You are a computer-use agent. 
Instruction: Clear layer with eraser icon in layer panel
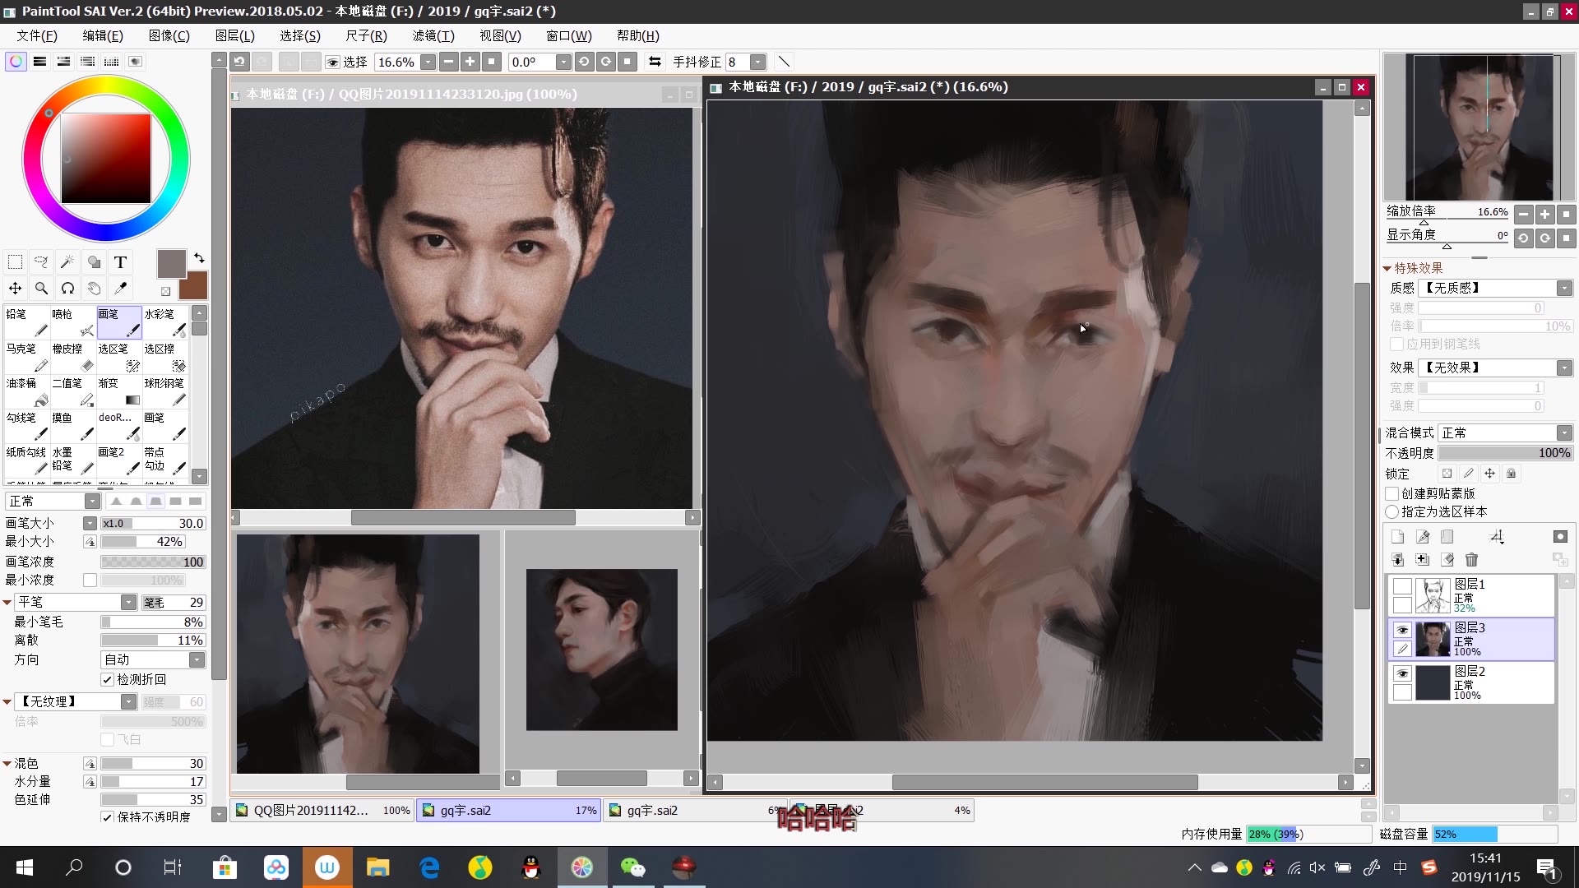point(1447,560)
